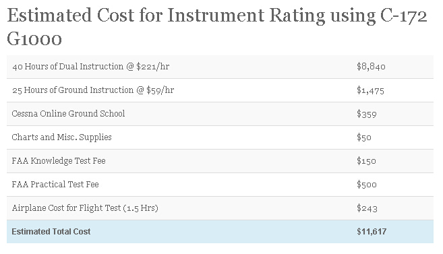
Task: Select the 40 Hours of Dual Instruction row
Action: pyautogui.click(x=220, y=67)
